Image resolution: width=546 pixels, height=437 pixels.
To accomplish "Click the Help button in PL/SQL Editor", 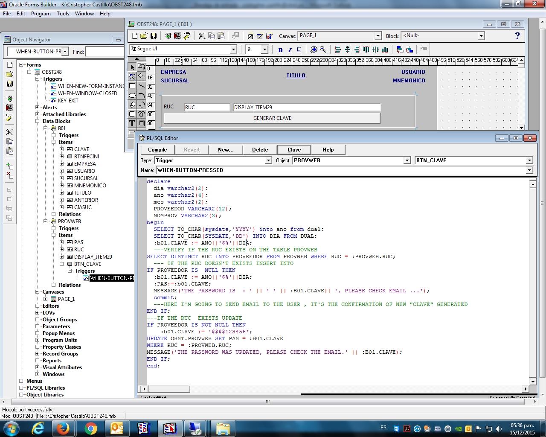I will [x=328, y=150].
